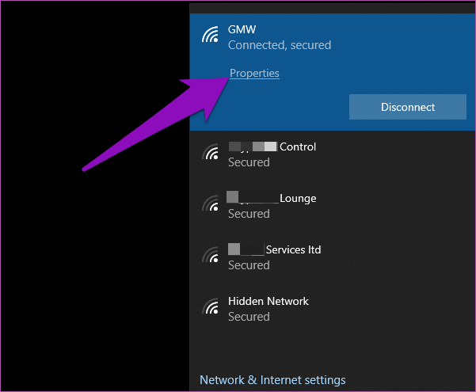Select the network ending in Lounge
476x392 pixels.
(x=272, y=198)
